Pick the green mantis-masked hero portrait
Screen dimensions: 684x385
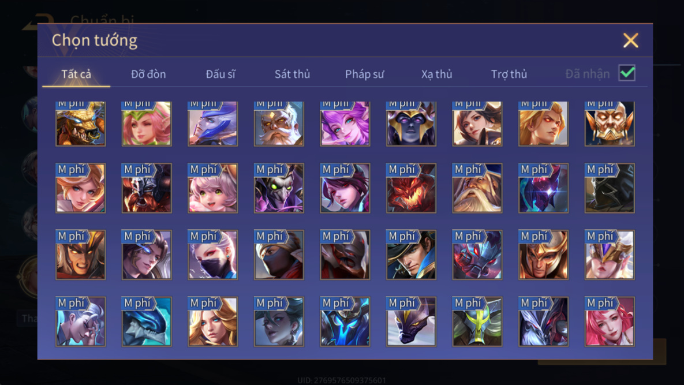tap(477, 322)
